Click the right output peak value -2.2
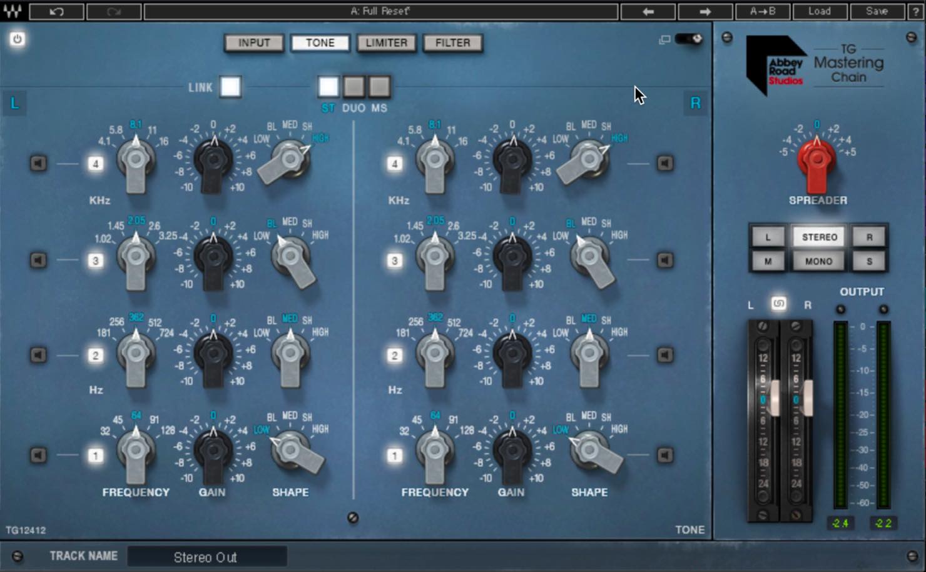Image resolution: width=926 pixels, height=572 pixels. [x=883, y=523]
